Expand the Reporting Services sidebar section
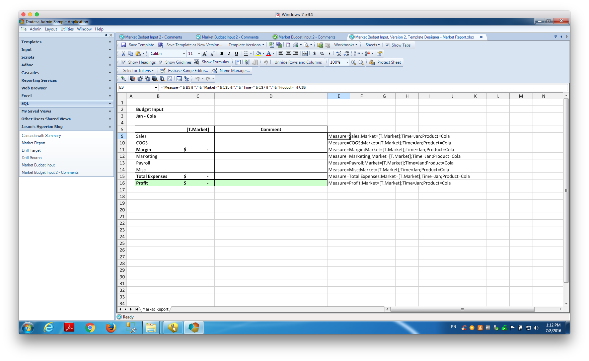 tap(66, 80)
